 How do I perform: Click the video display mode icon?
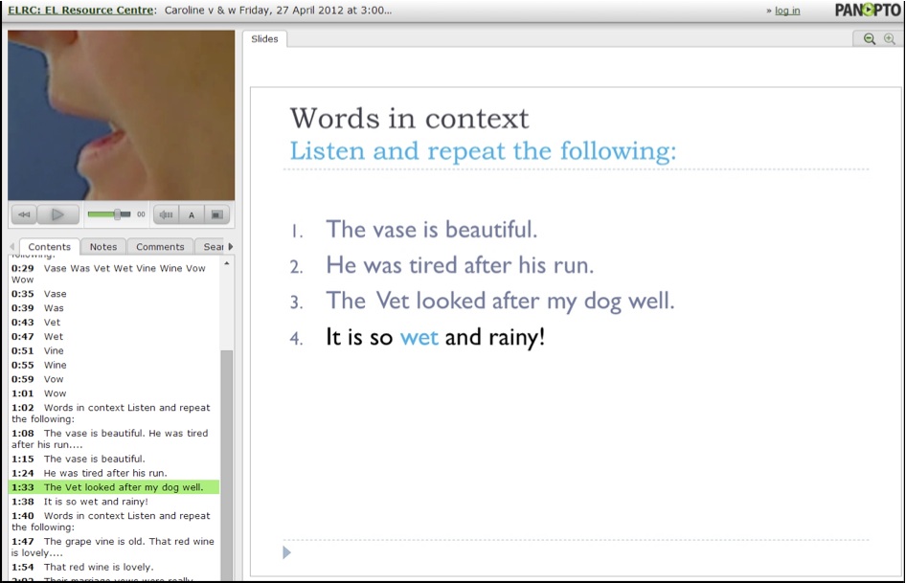pyautogui.click(x=216, y=215)
